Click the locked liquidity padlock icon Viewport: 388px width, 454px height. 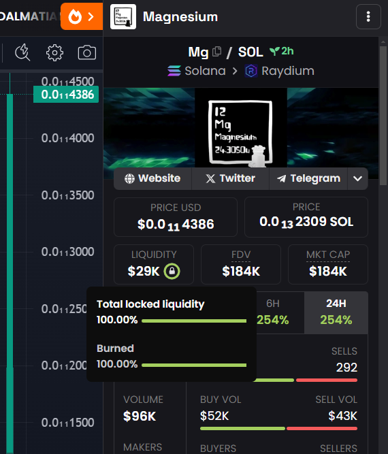point(172,271)
